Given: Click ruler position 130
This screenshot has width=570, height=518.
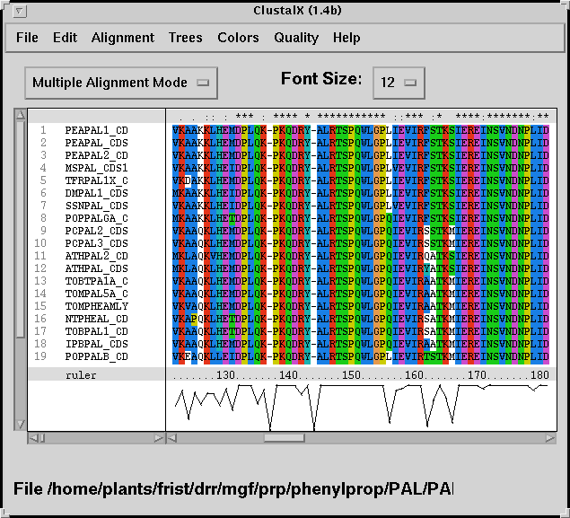Looking at the screenshot, I should 225,374.
